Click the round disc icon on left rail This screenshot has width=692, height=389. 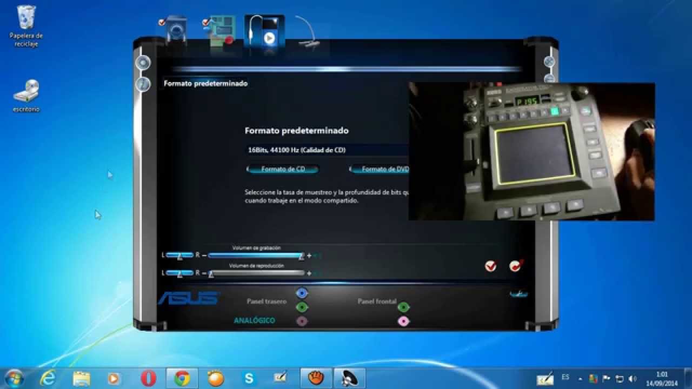tap(143, 63)
